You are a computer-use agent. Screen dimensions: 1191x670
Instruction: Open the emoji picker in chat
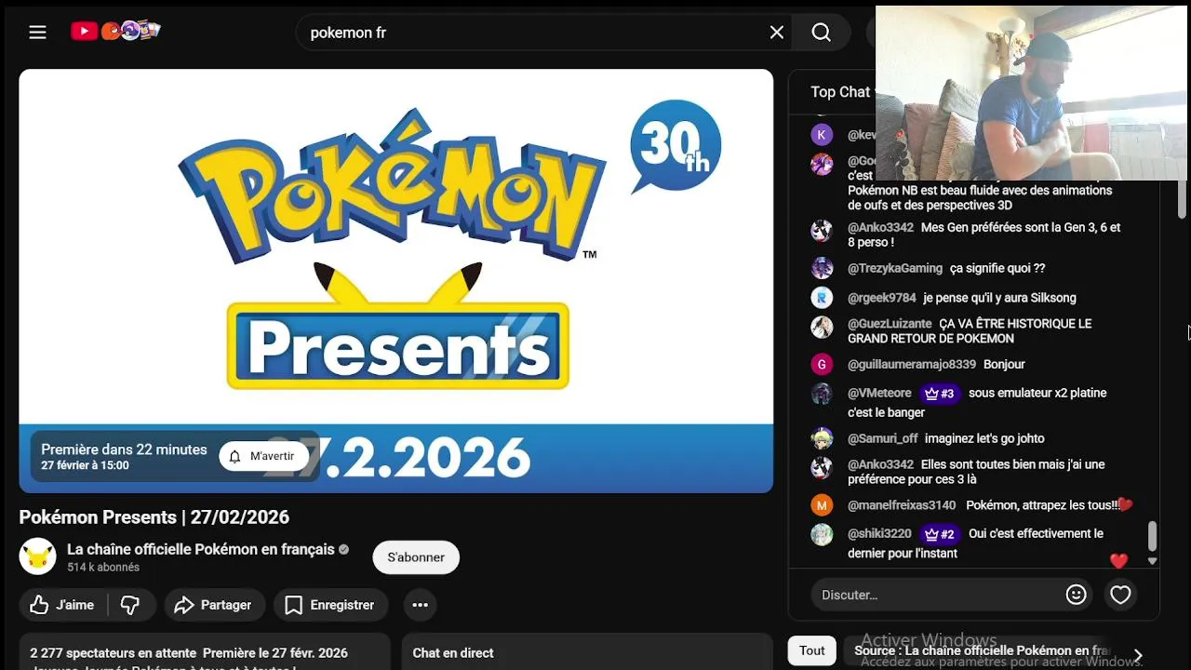pos(1076,595)
